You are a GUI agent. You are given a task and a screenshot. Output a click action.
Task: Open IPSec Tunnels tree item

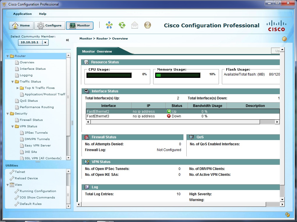click(x=36, y=133)
